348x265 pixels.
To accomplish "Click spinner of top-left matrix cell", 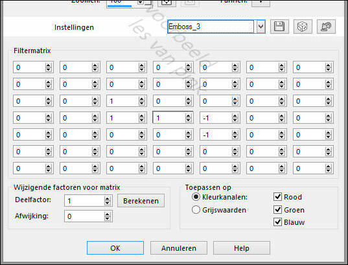I will [49, 67].
